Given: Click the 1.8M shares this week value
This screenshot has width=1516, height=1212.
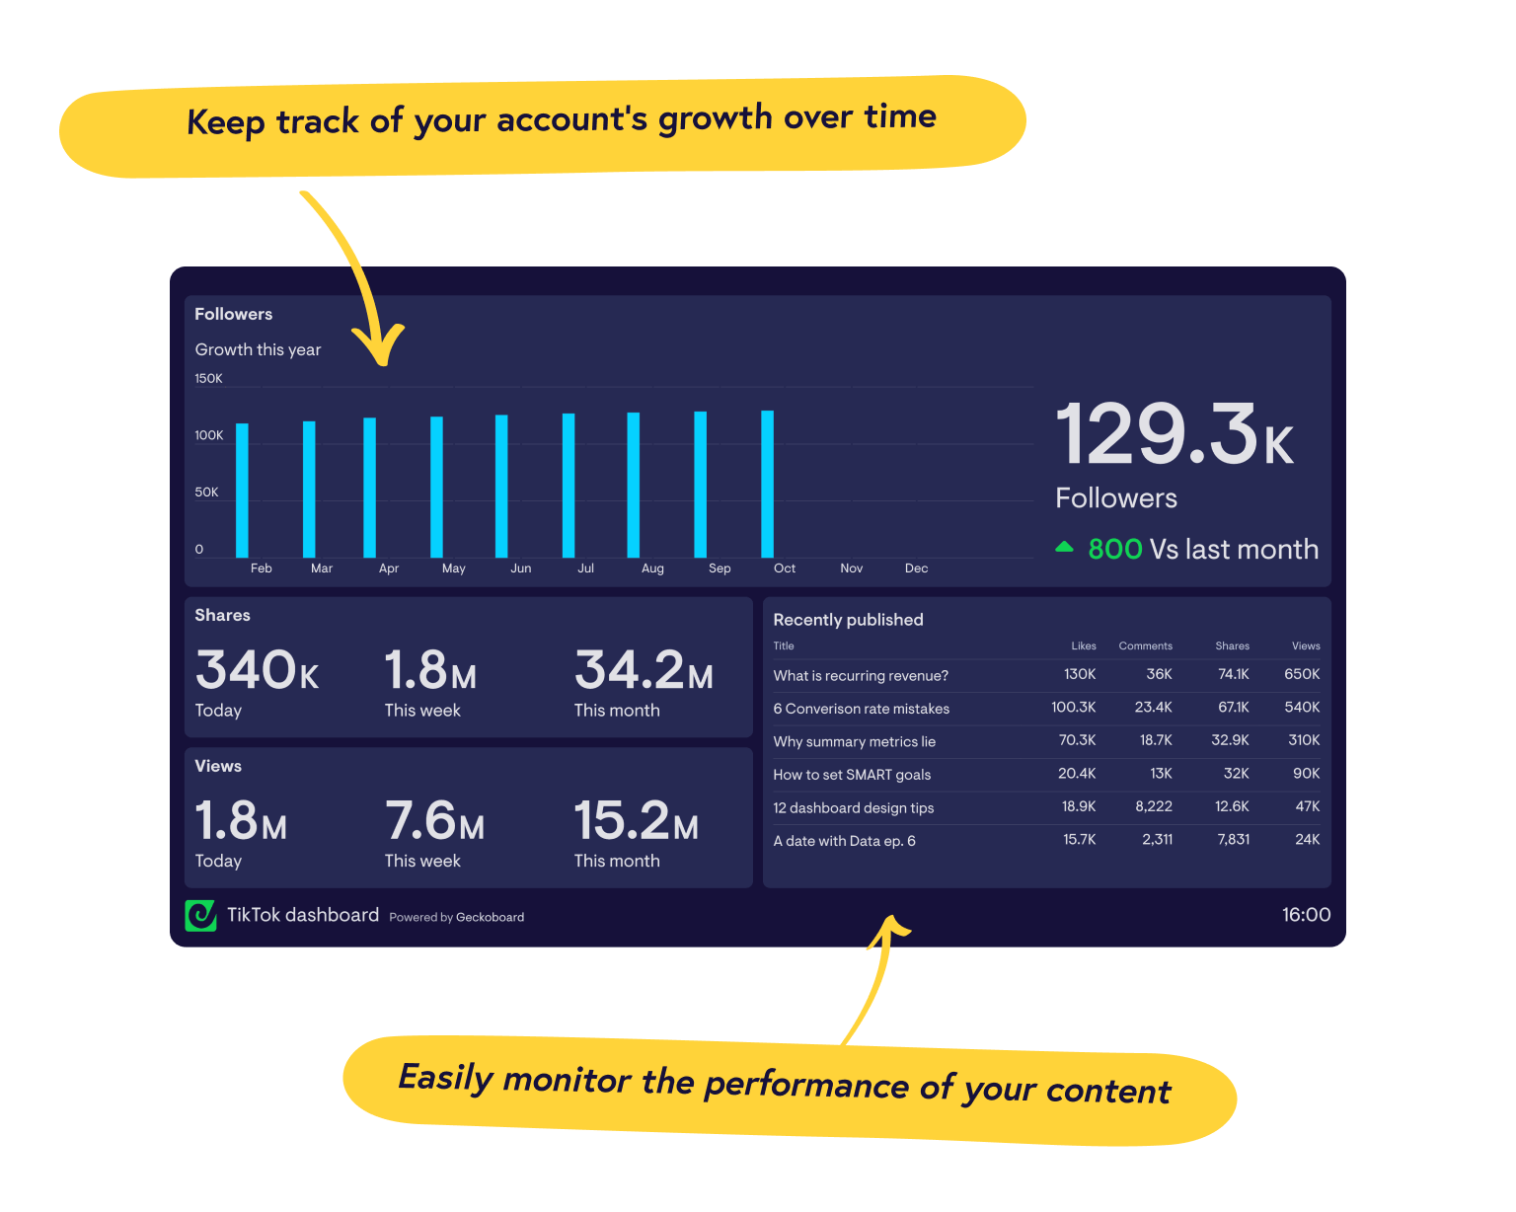Looking at the screenshot, I should pos(430,669).
